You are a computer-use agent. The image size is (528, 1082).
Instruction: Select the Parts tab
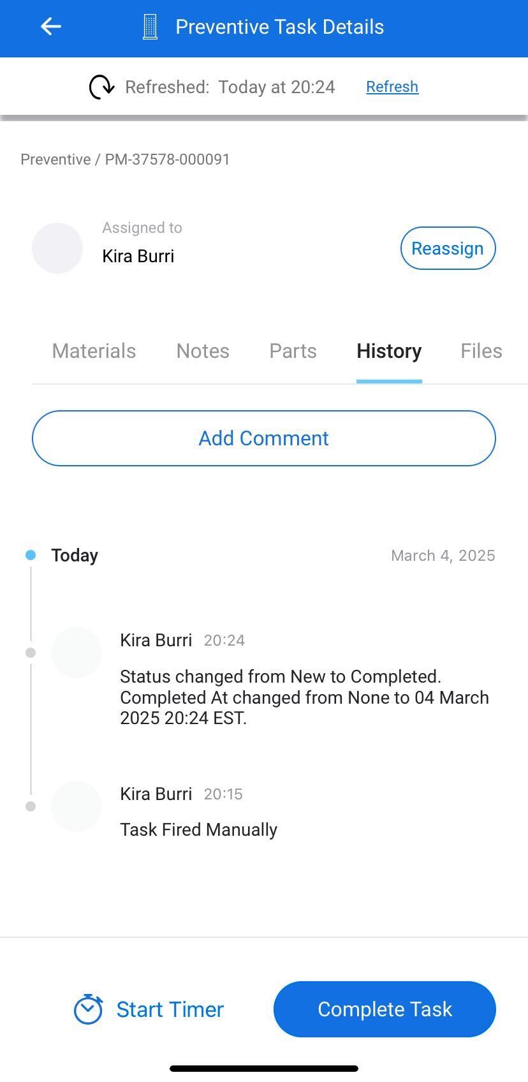[293, 351]
